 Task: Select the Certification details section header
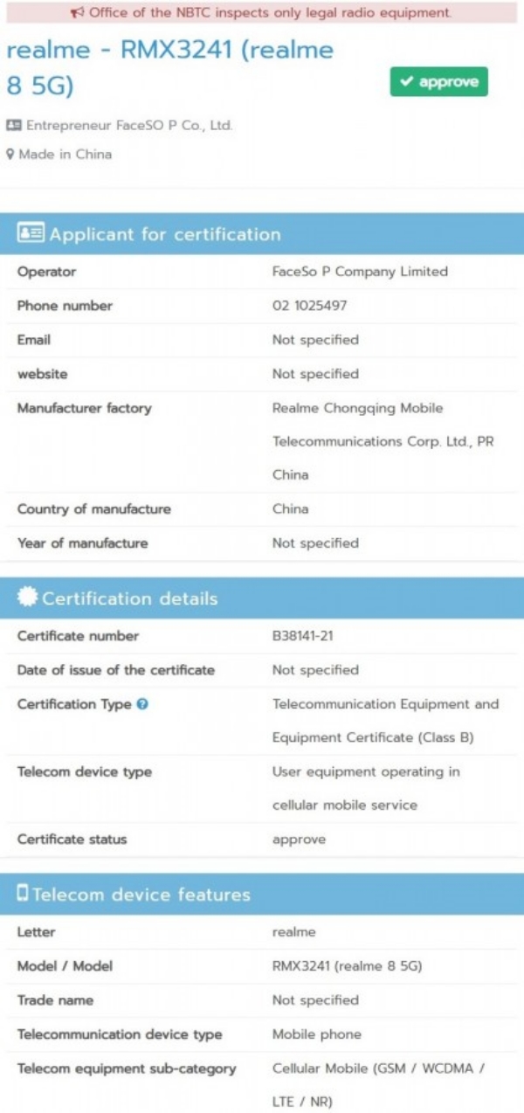pyautogui.click(x=130, y=598)
